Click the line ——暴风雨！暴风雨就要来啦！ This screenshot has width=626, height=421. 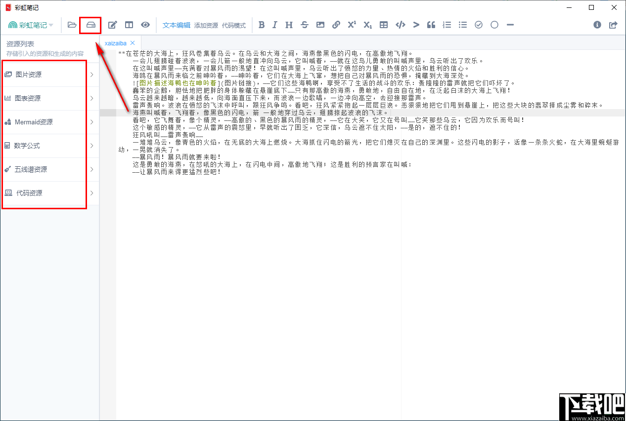pyautogui.click(x=177, y=157)
